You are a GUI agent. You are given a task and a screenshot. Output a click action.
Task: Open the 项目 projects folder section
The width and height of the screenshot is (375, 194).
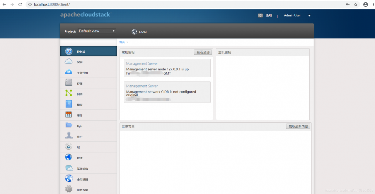(x=88, y=126)
